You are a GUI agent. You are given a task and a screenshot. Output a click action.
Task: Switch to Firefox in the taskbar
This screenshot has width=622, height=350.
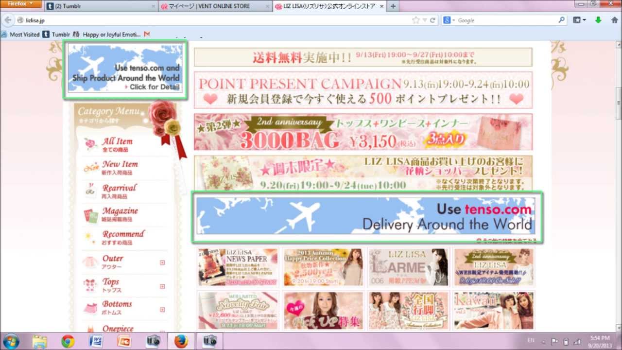point(181,341)
